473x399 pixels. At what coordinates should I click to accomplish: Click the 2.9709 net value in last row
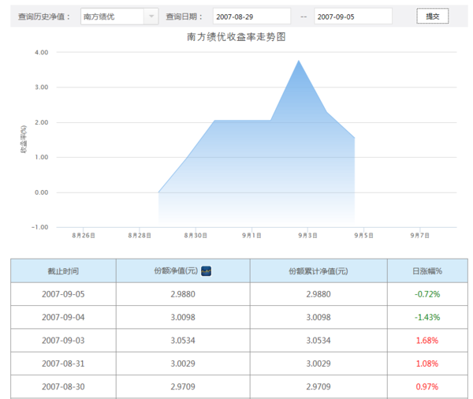point(183,387)
